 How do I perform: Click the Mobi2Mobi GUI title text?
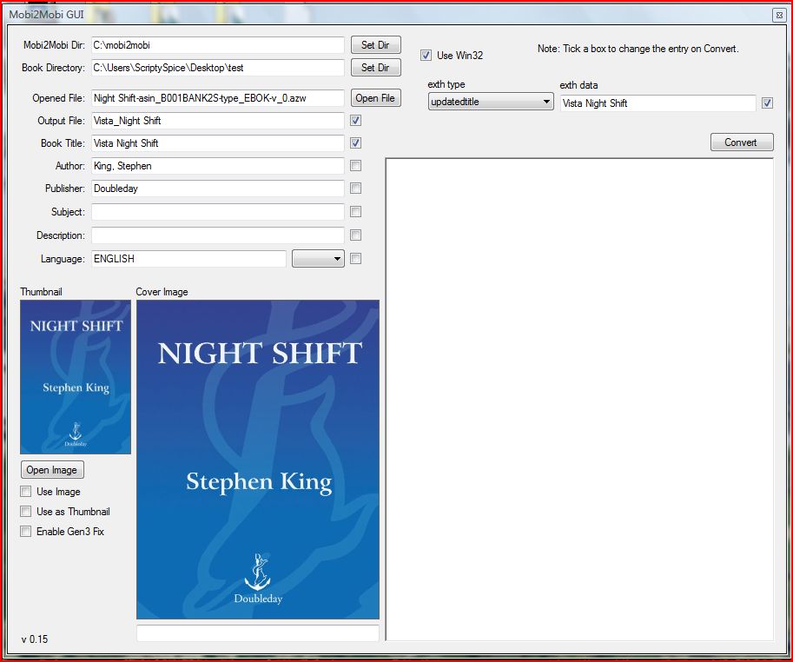coord(47,14)
